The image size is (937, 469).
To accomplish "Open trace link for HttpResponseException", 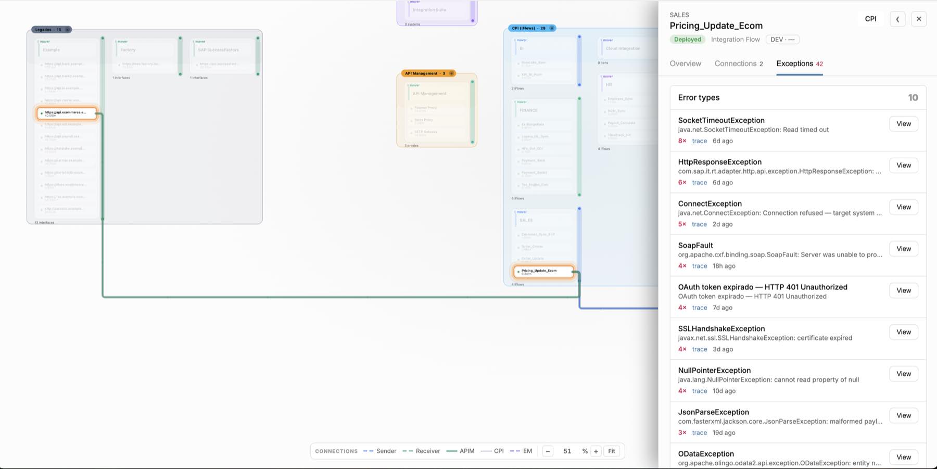I will point(699,183).
